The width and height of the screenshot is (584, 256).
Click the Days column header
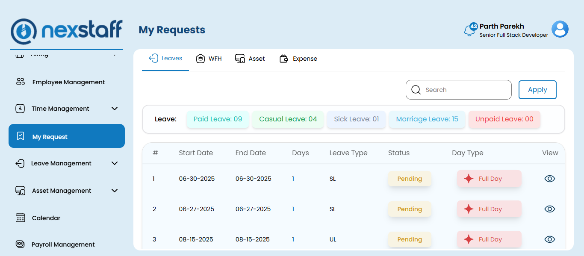301,153
